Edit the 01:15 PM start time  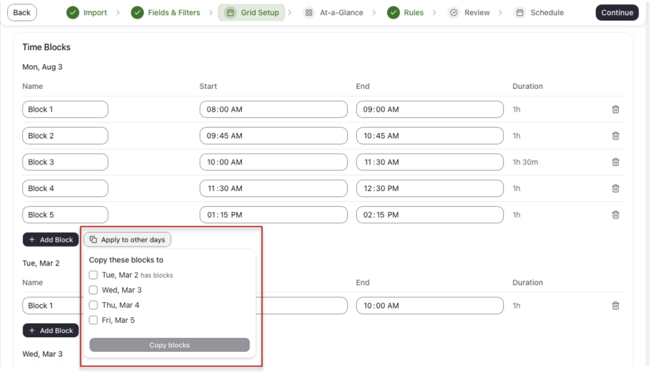click(273, 215)
